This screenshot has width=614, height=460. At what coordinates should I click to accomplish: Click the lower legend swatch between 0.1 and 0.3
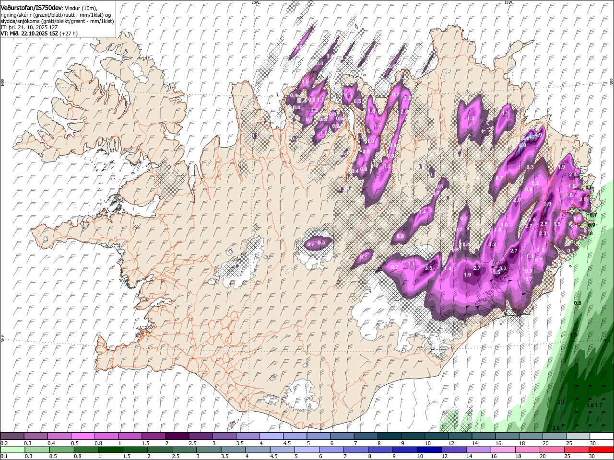tap(12, 450)
